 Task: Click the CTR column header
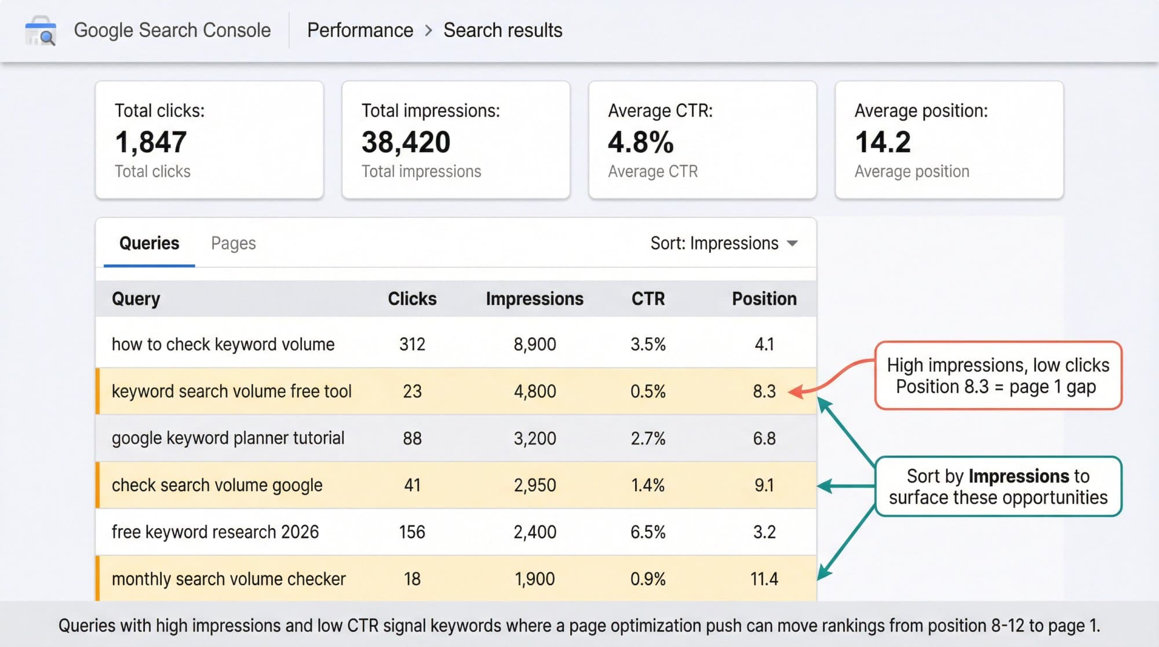648,299
